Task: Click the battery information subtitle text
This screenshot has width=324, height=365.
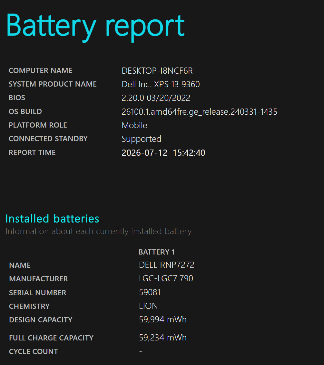Action: [98, 231]
